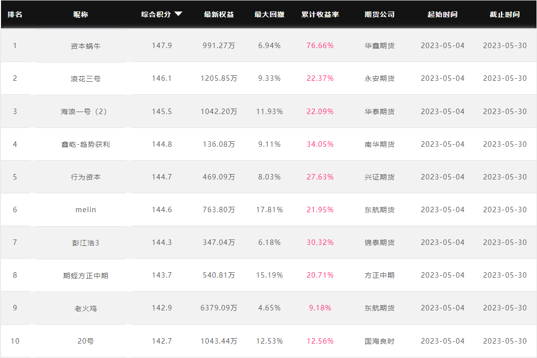Select company 锦泰期货
This screenshot has height=358, width=537.
pos(379,242)
